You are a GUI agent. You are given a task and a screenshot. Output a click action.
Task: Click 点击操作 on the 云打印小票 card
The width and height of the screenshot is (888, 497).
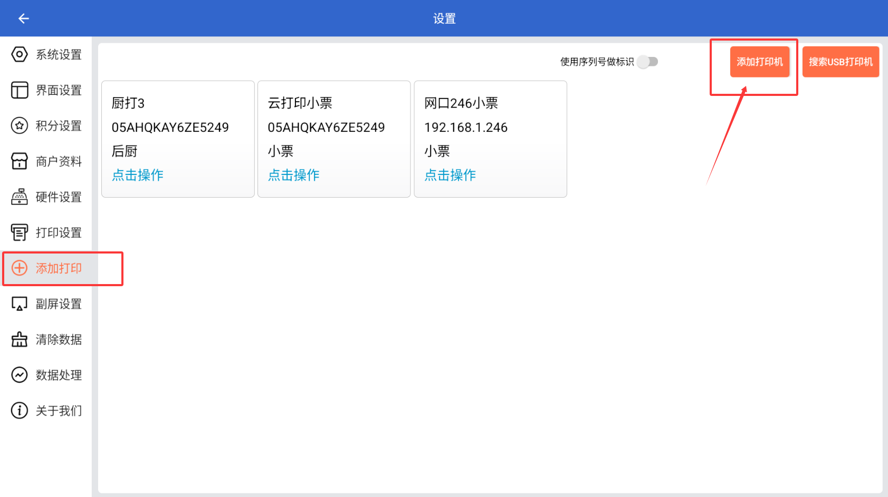coord(294,175)
